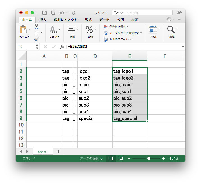Add a new sheet with plus button
Viewport: 201px width, 184px height.
[59, 151]
